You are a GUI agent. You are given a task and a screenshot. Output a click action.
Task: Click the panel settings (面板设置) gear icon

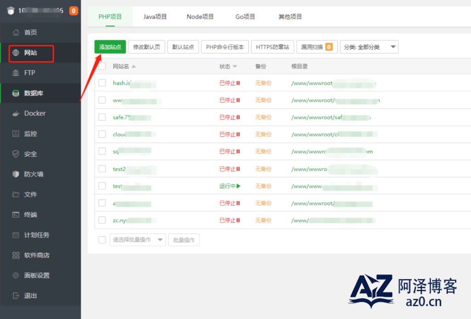tap(16, 275)
